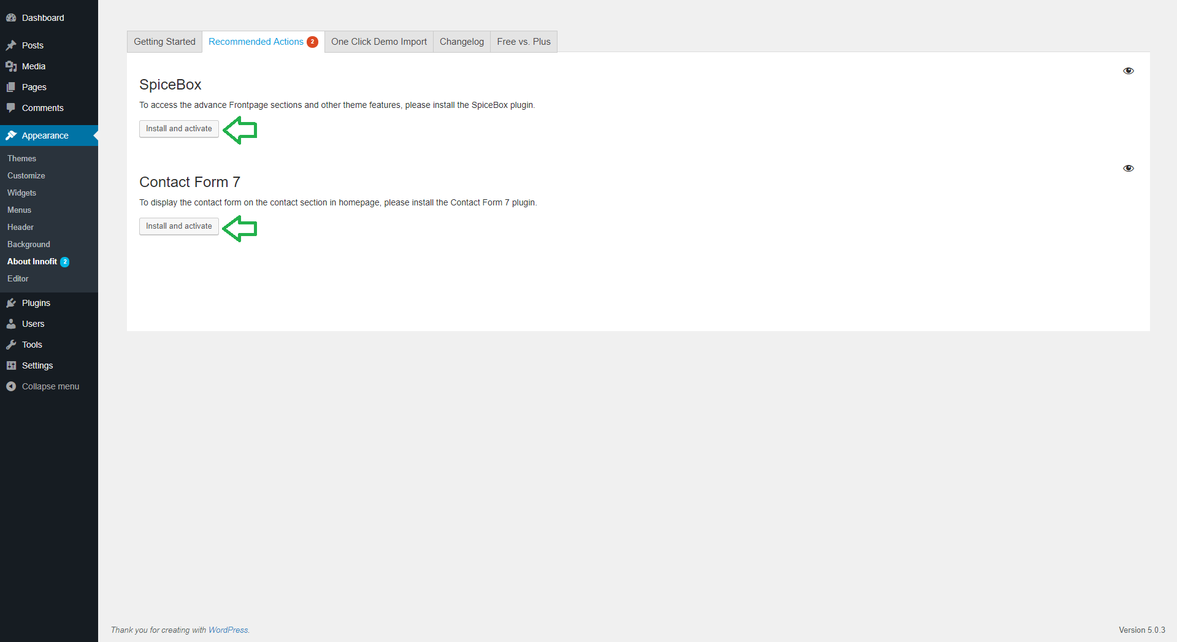The height and width of the screenshot is (642, 1177).
Task: Click the Users person icon
Action: tap(11, 324)
